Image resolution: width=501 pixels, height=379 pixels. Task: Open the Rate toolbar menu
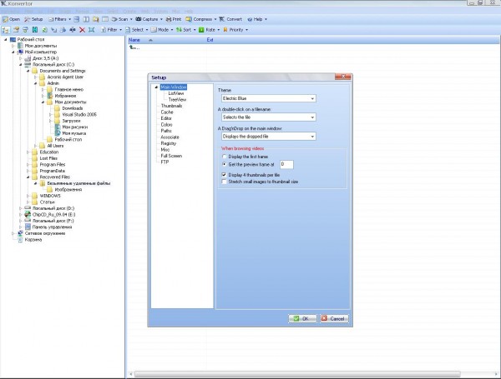(210, 30)
